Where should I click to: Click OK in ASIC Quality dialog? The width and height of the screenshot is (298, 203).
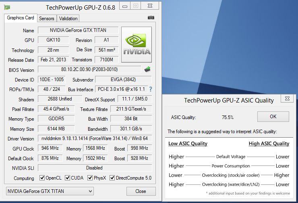[x=273, y=117]
